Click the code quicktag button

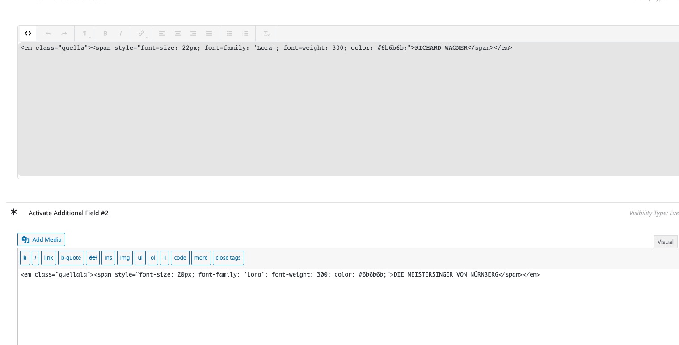(180, 258)
